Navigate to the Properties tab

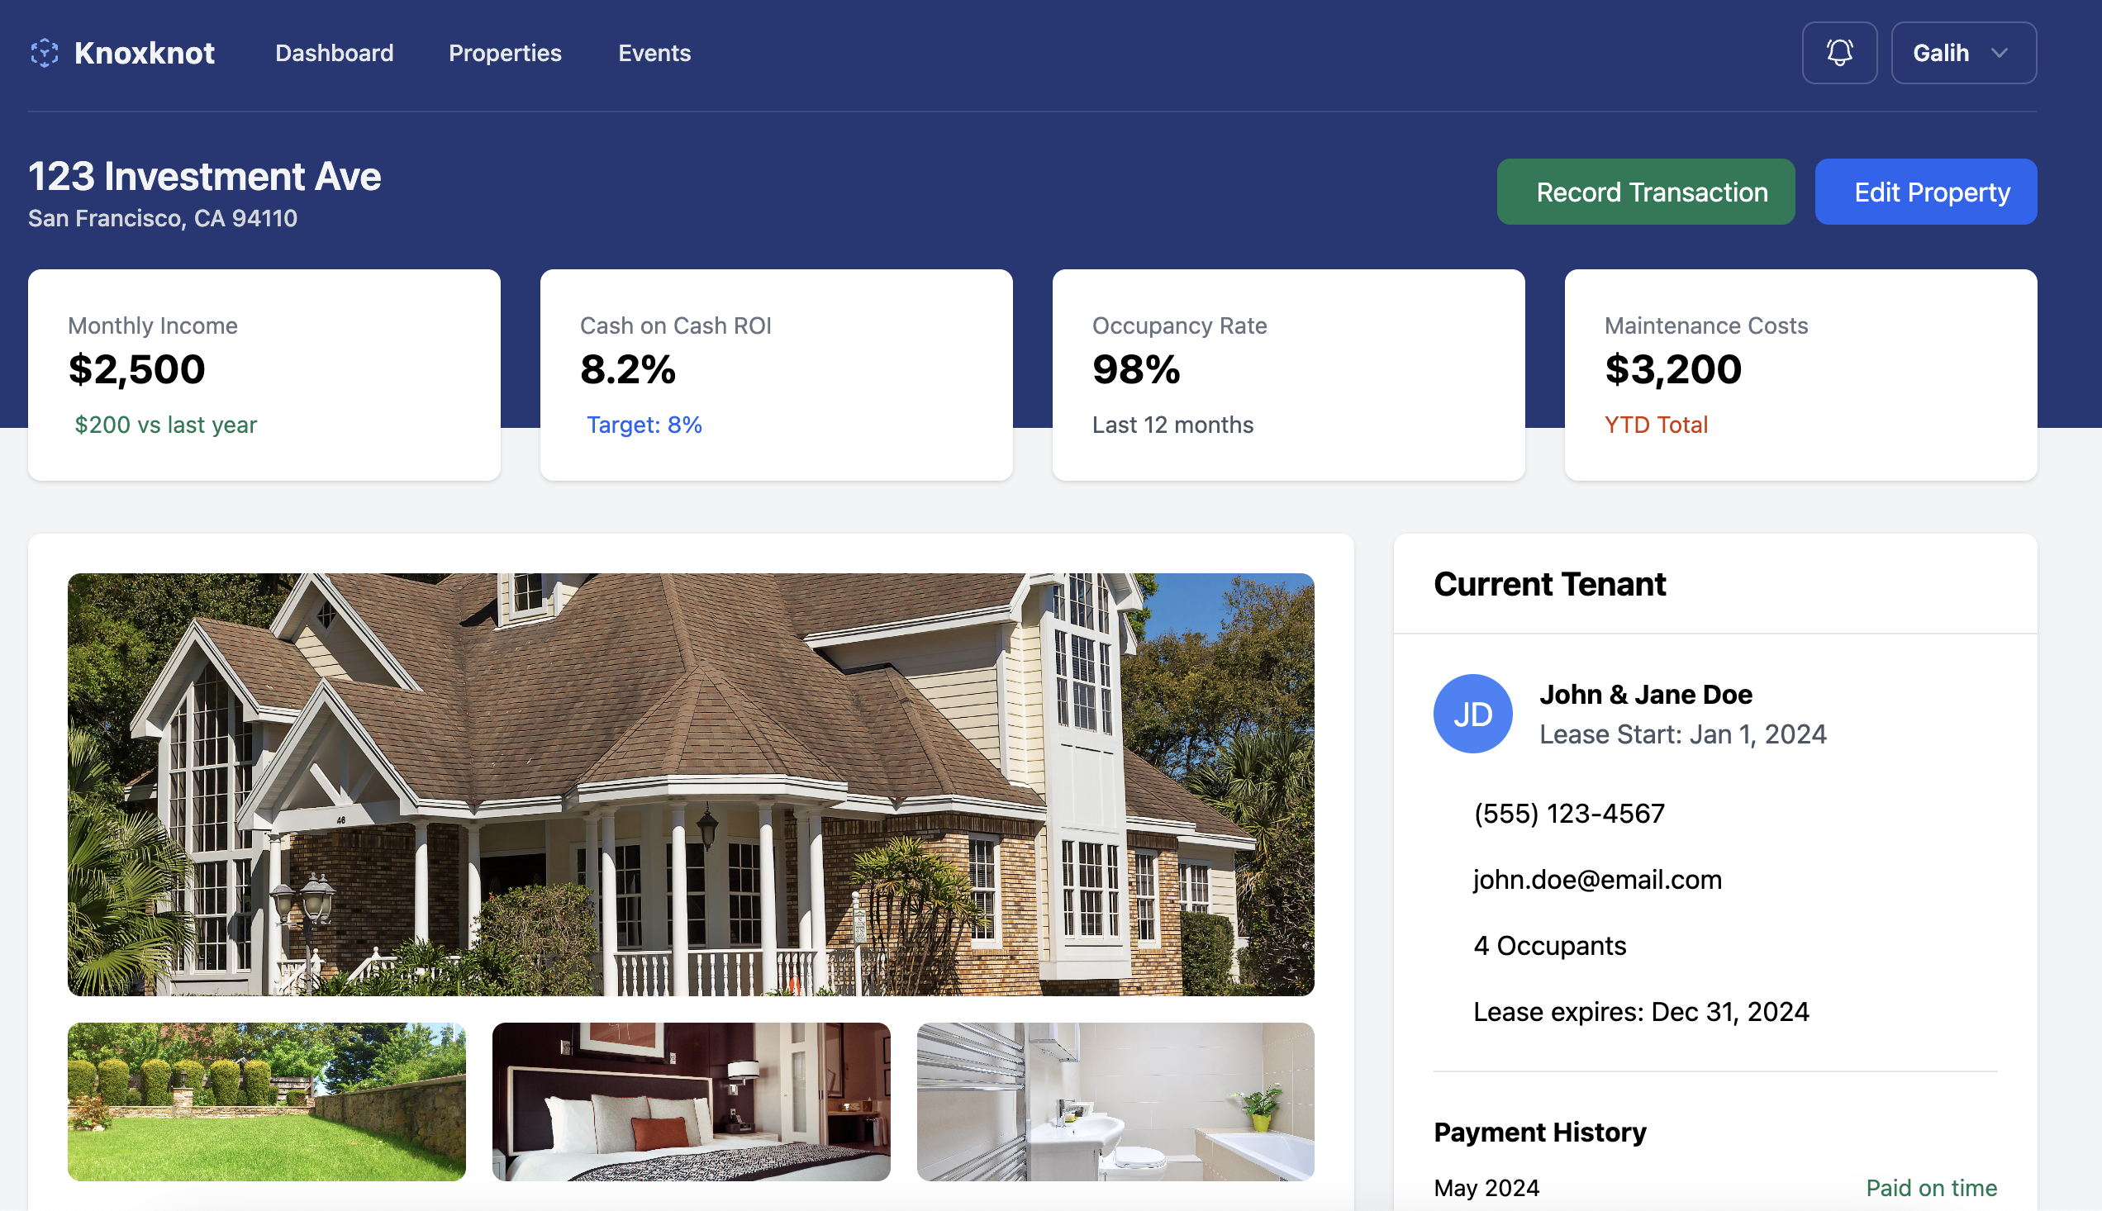pos(506,52)
